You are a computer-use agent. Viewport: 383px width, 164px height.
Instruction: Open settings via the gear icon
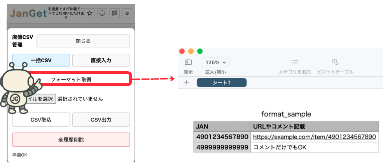pyautogui.click(x=128, y=14)
